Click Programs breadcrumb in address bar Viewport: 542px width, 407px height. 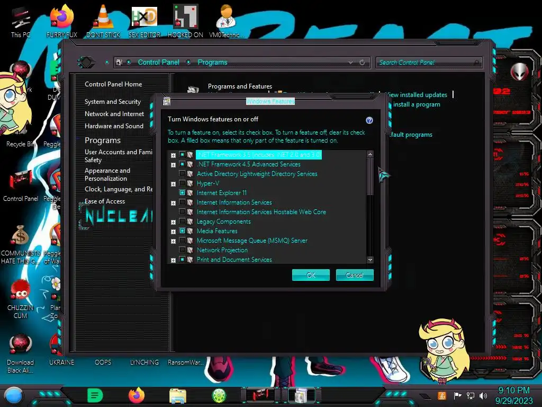click(x=213, y=63)
